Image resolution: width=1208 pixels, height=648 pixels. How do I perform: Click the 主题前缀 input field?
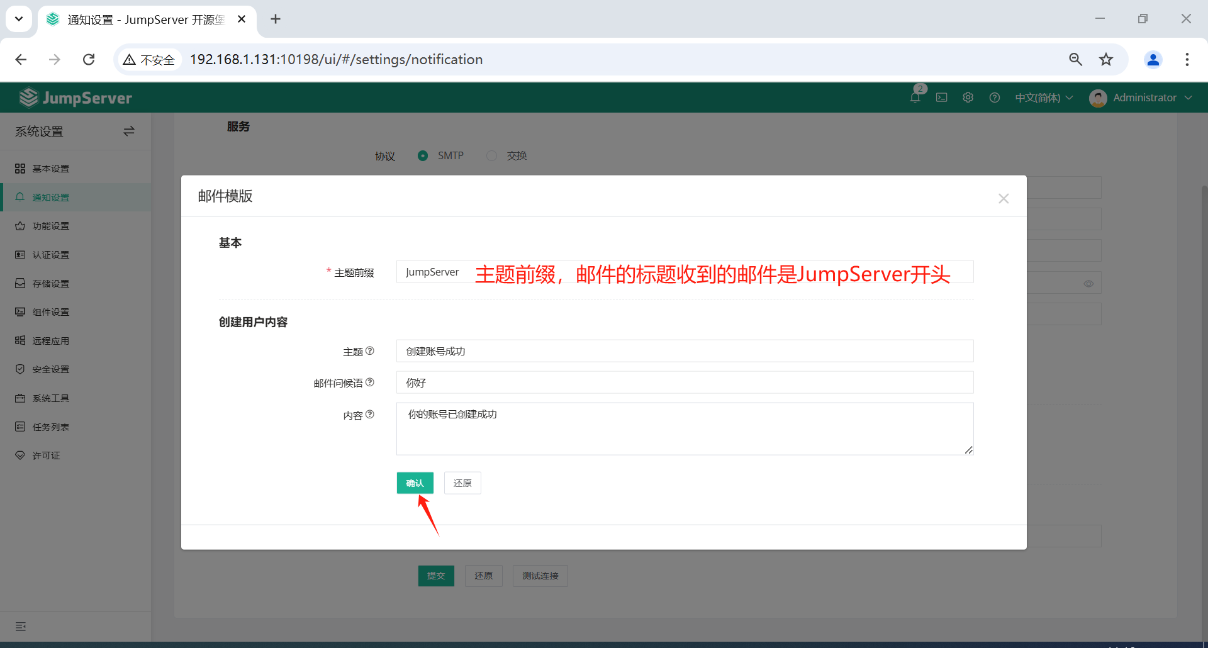tap(685, 272)
